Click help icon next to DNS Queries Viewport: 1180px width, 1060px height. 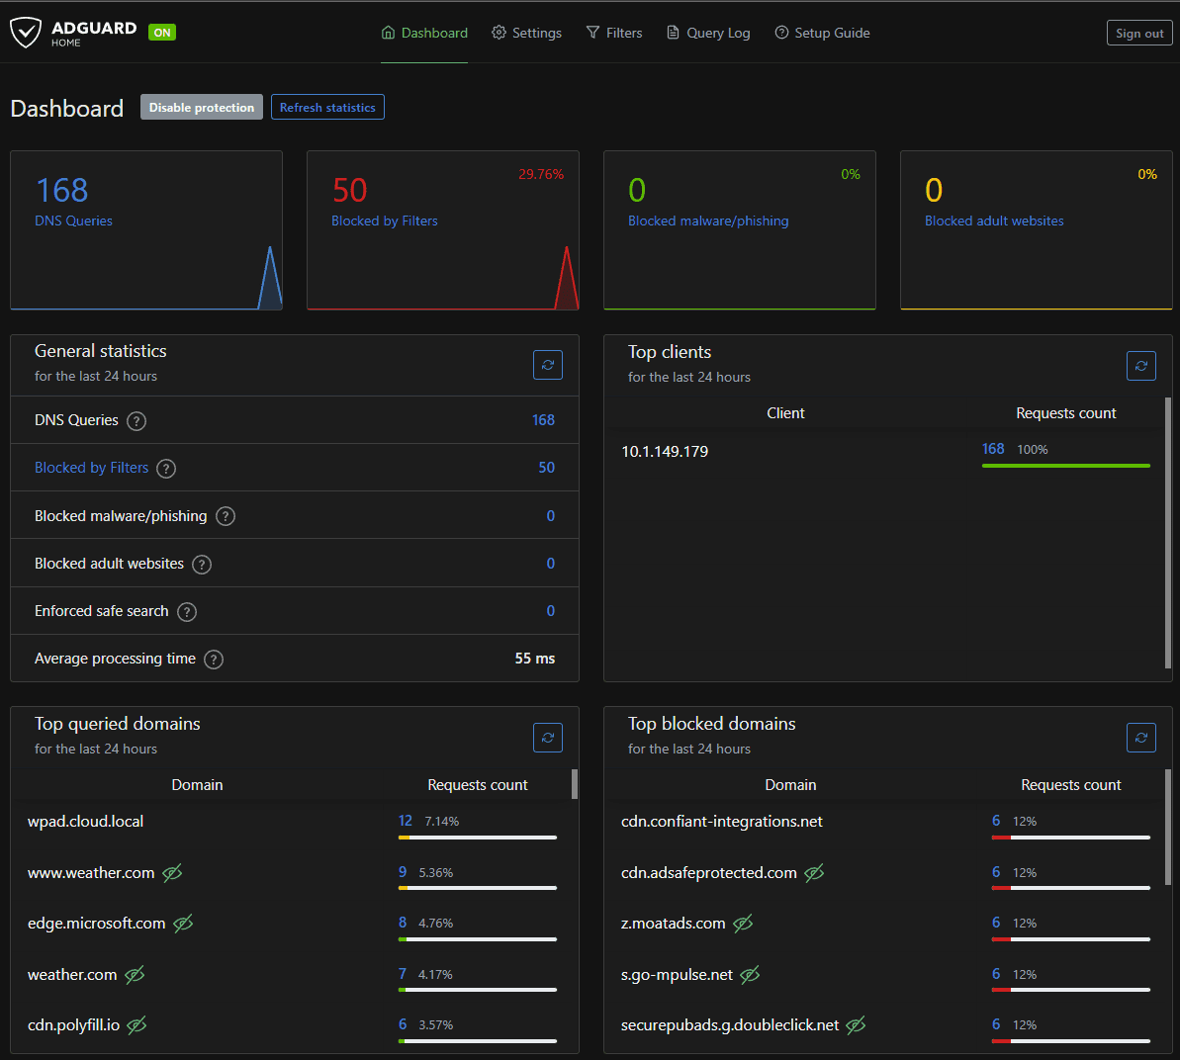point(137,421)
